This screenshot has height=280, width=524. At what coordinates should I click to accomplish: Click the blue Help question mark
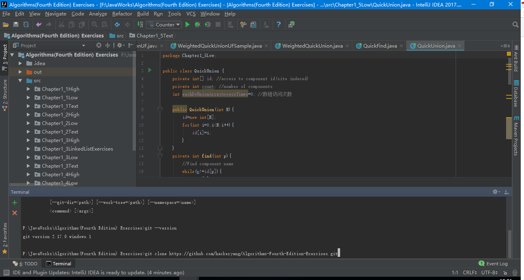(279, 24)
